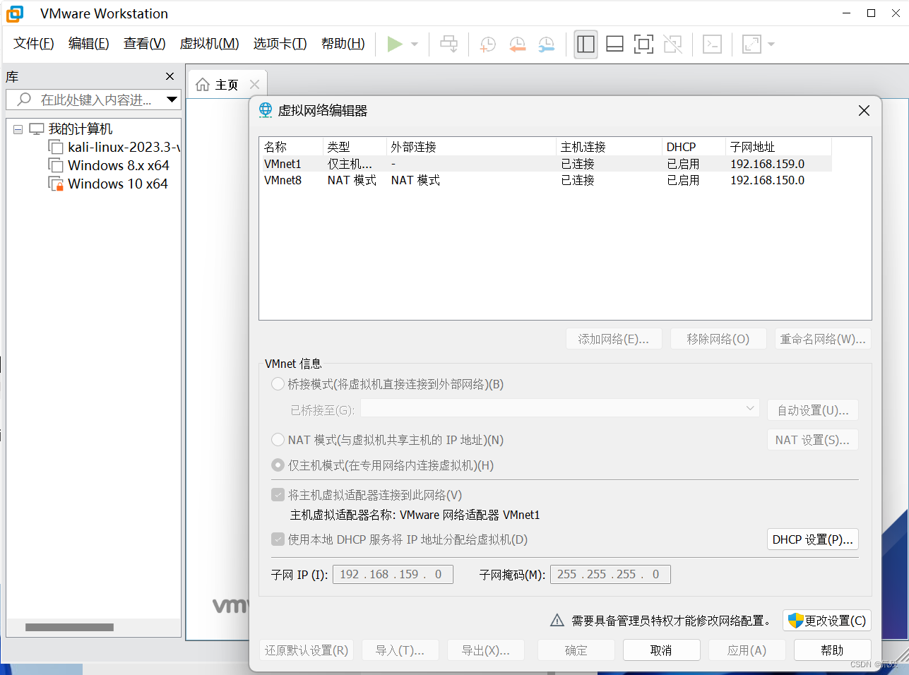
Task: Close the 库 library panel
Action: point(170,76)
